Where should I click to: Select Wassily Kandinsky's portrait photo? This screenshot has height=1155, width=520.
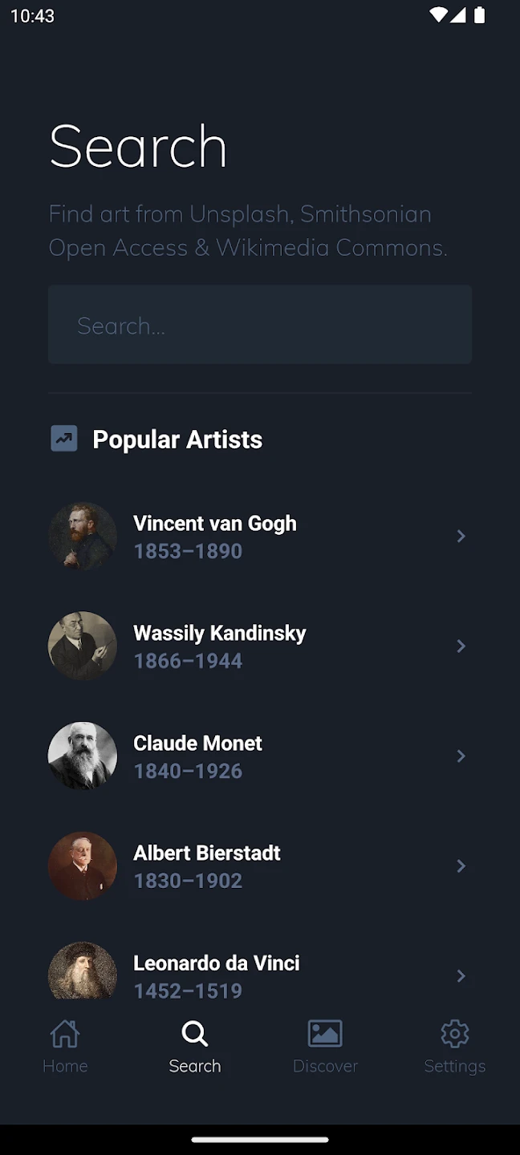(x=83, y=646)
